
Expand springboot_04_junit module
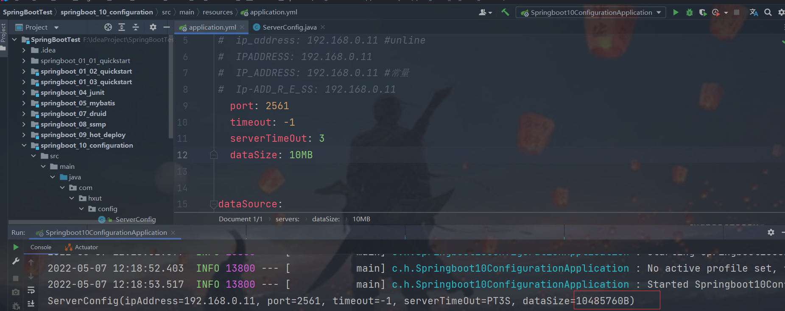click(24, 92)
